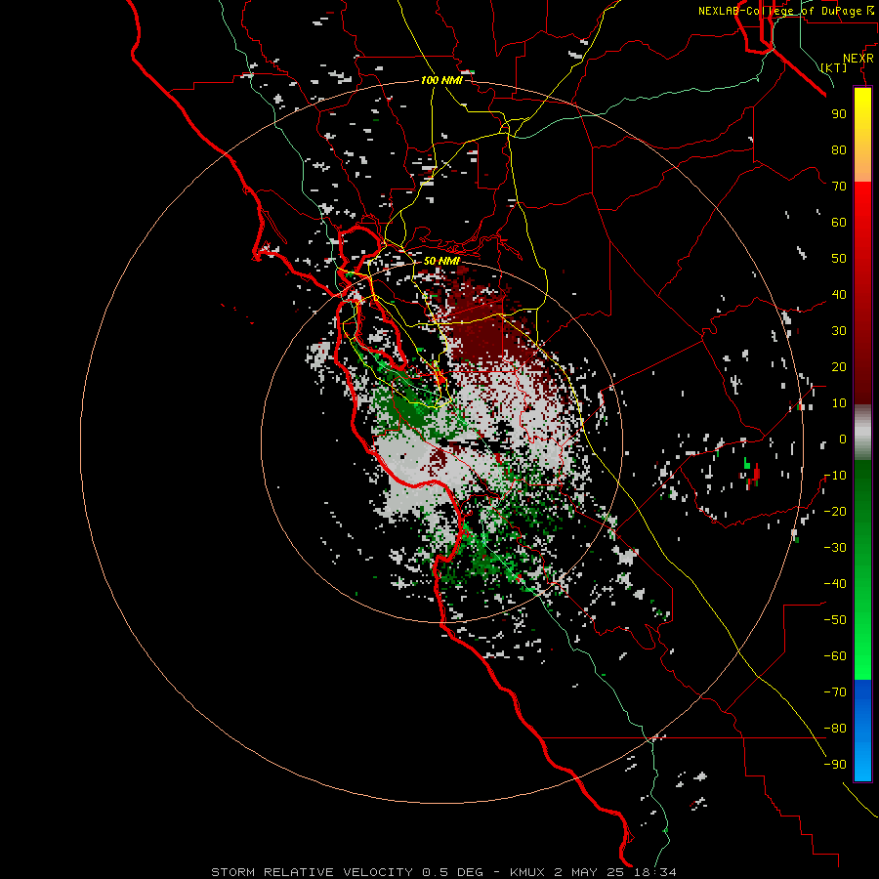Screen dimensions: 879x879
Task: Click the positive 30 scale label
Action: click(839, 331)
